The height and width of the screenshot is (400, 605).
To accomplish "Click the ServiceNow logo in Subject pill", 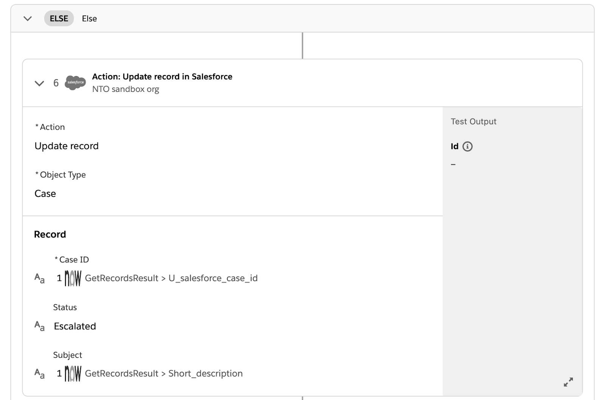I will [73, 374].
